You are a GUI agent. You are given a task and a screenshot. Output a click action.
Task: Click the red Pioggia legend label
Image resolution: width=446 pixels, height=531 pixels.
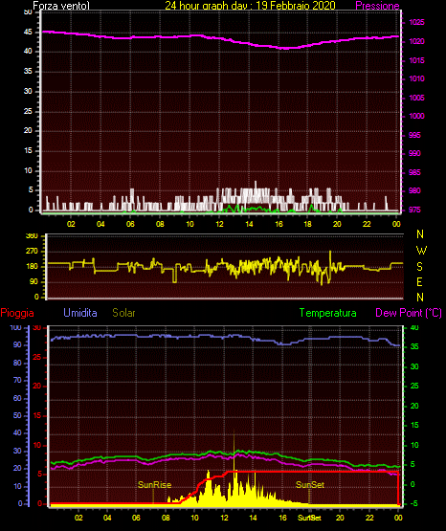[x=17, y=313]
